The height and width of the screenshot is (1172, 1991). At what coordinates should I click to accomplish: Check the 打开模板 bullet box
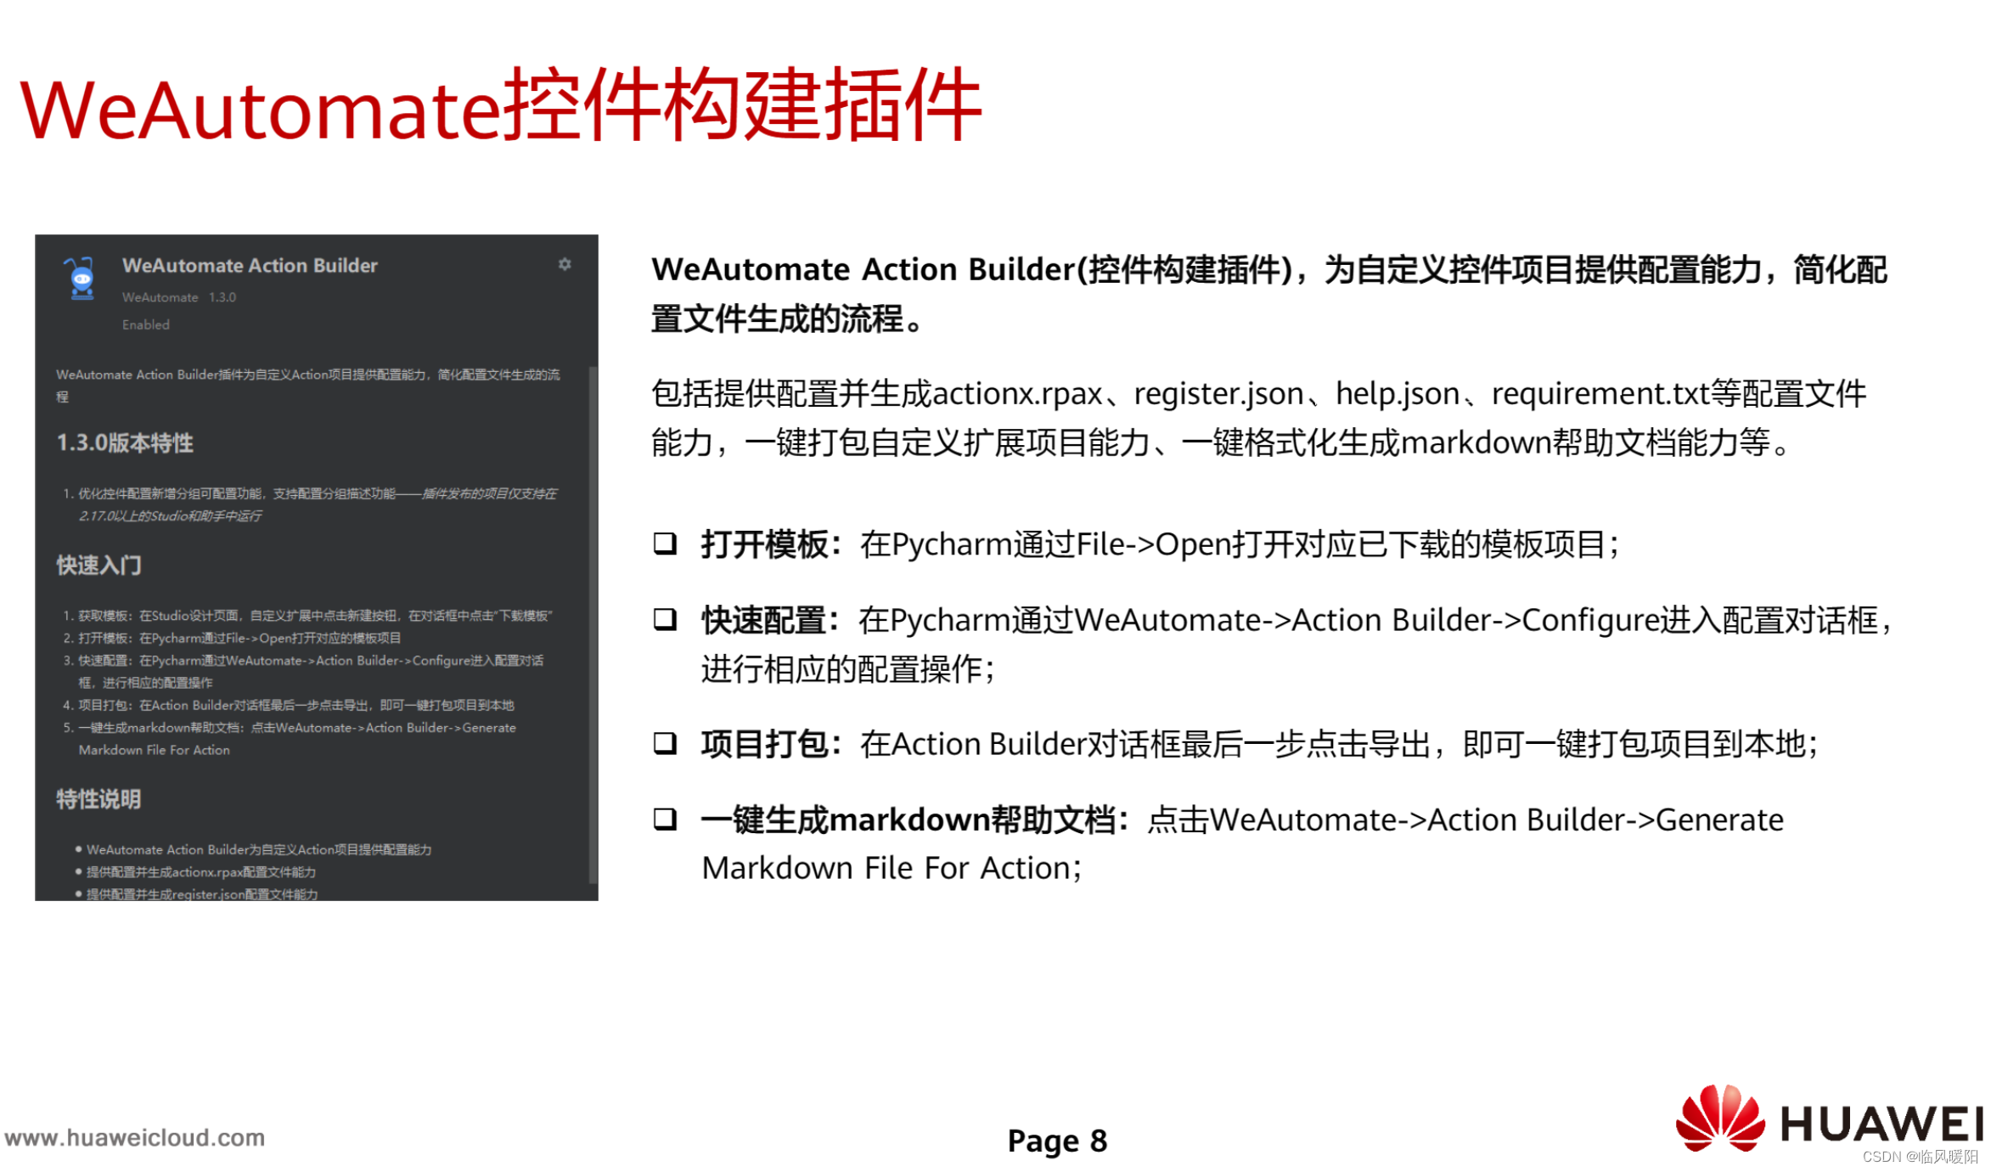pyautogui.click(x=665, y=544)
